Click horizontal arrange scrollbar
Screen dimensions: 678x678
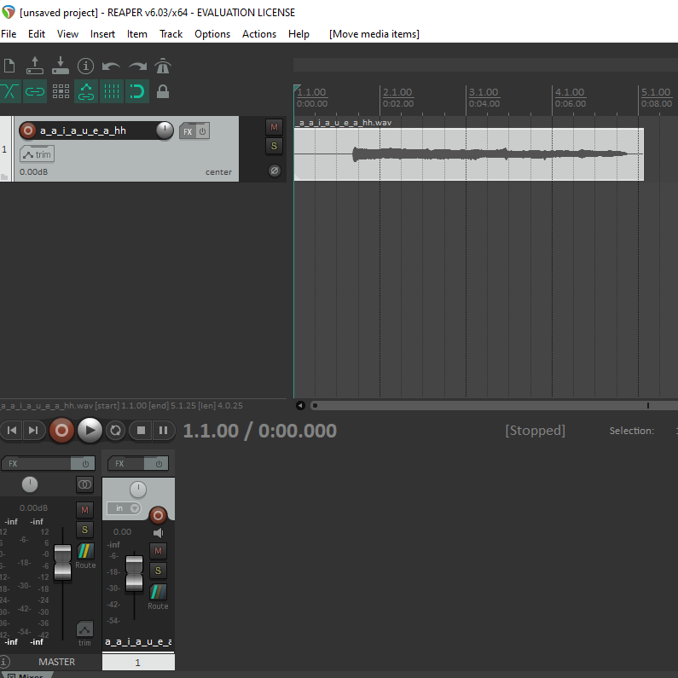click(493, 406)
